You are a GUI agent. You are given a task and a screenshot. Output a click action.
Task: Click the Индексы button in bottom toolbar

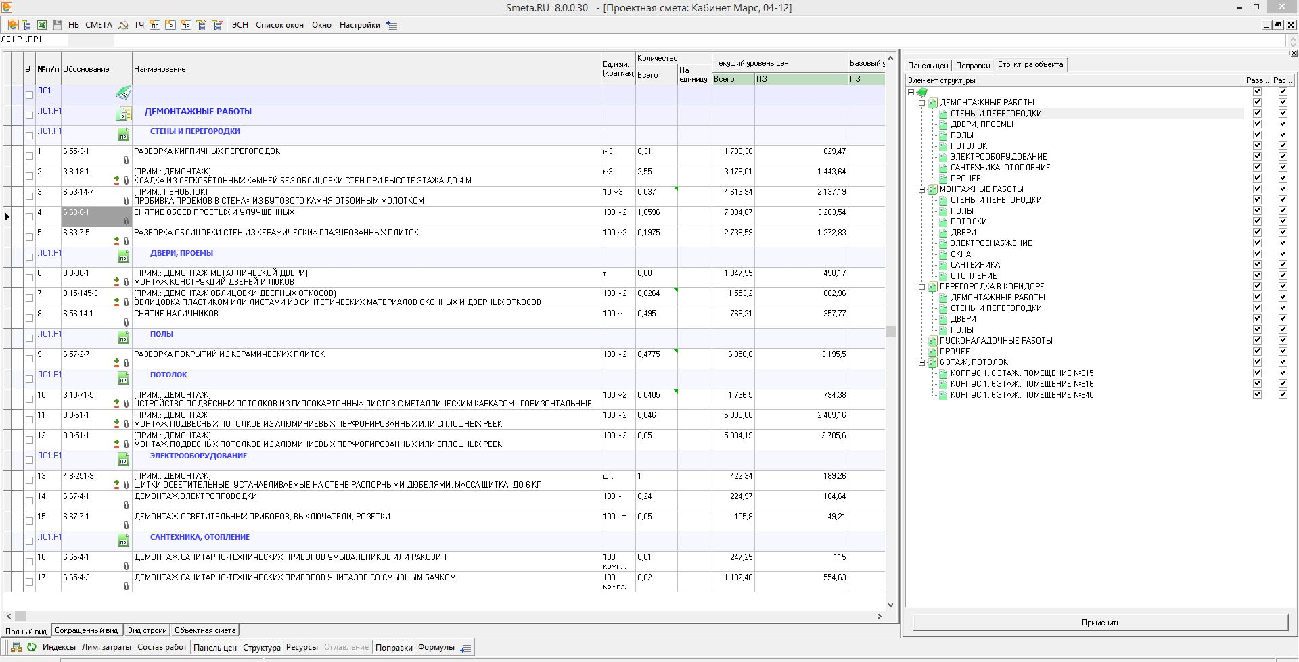[59, 647]
